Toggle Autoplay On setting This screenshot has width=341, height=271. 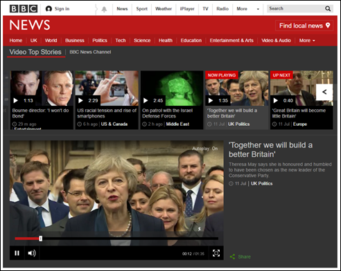point(205,149)
